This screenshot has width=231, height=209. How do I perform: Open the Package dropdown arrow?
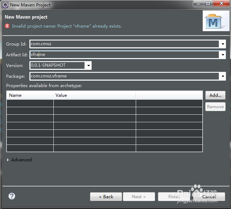223,76
